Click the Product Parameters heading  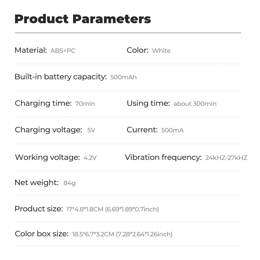(83, 19)
